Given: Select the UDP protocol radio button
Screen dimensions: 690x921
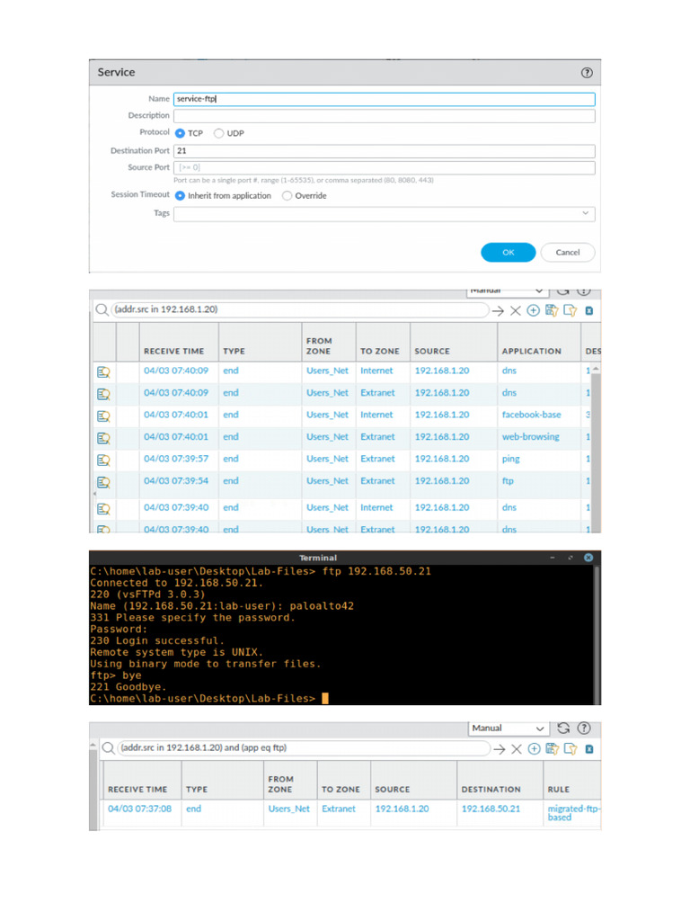Looking at the screenshot, I should tap(218, 133).
